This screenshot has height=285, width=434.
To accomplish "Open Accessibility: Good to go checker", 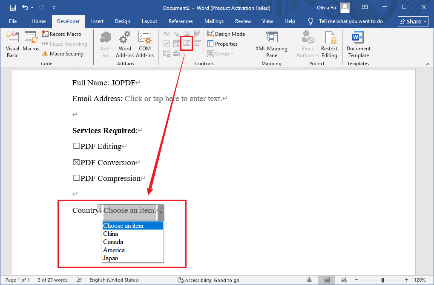I will click(208, 280).
